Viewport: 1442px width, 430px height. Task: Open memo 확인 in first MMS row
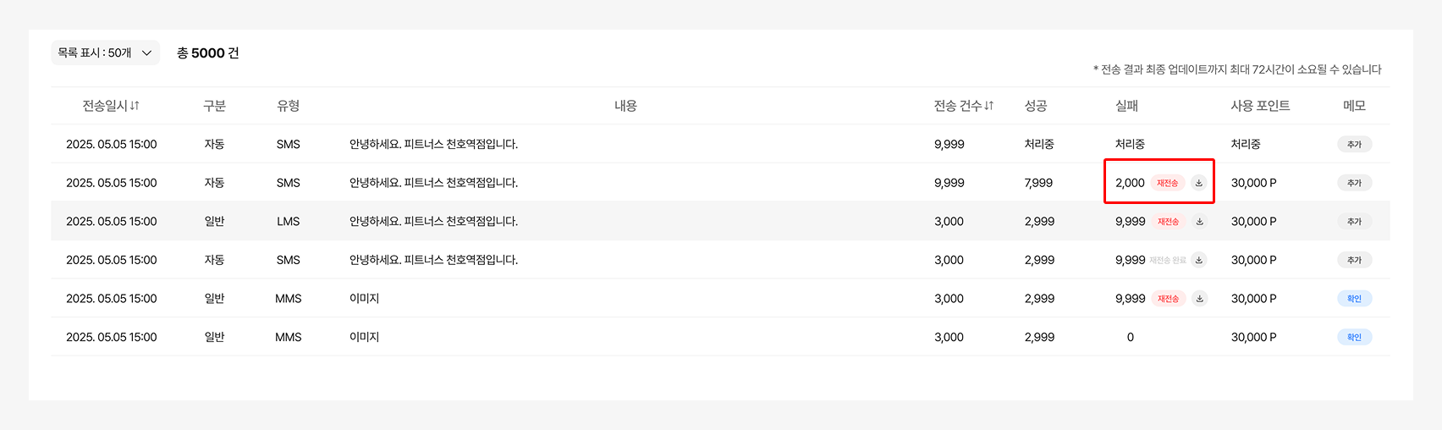(1354, 299)
